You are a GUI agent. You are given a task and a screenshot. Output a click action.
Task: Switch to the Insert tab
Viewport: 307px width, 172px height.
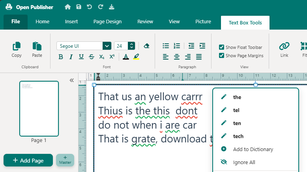pyautogui.click(x=71, y=22)
